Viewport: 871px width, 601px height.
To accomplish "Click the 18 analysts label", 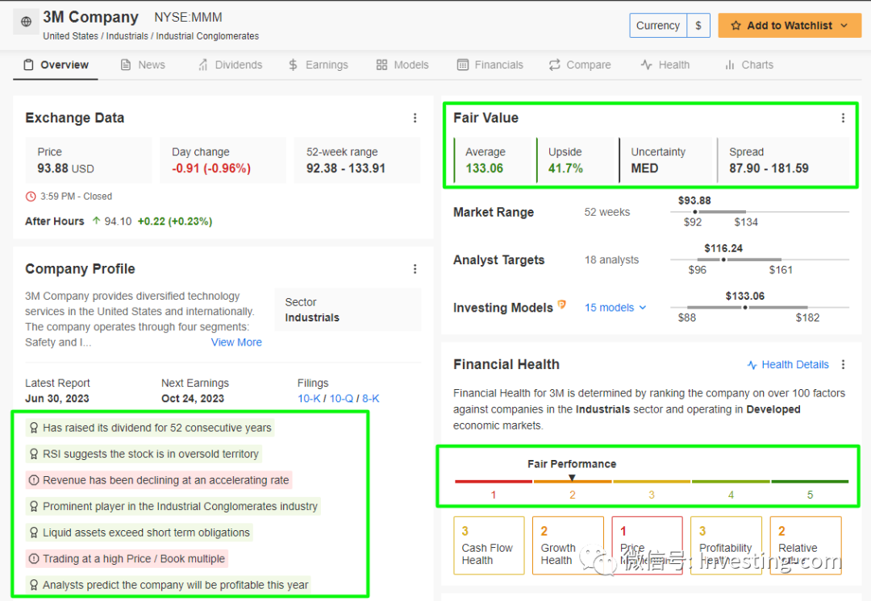I will (x=611, y=259).
